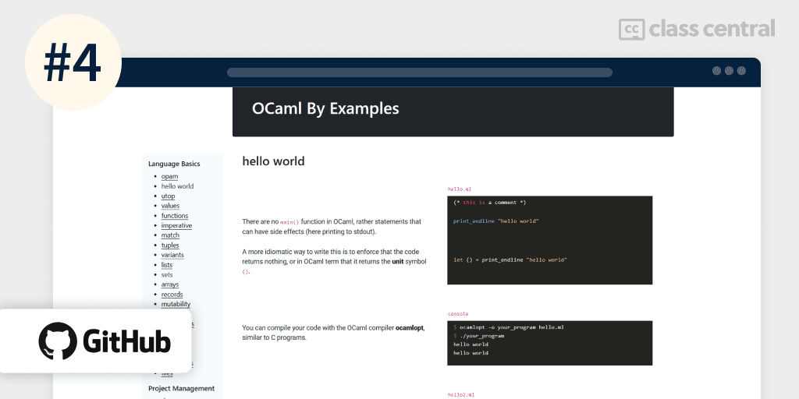Click the Class Central CC logo icon
Screen dimensions: 799x399
pos(631,29)
